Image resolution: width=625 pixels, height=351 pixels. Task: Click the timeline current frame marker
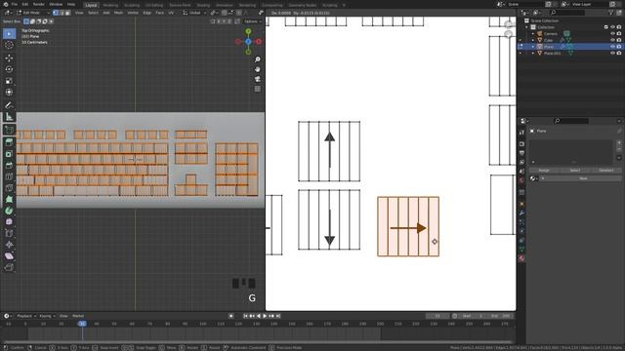(x=82, y=324)
